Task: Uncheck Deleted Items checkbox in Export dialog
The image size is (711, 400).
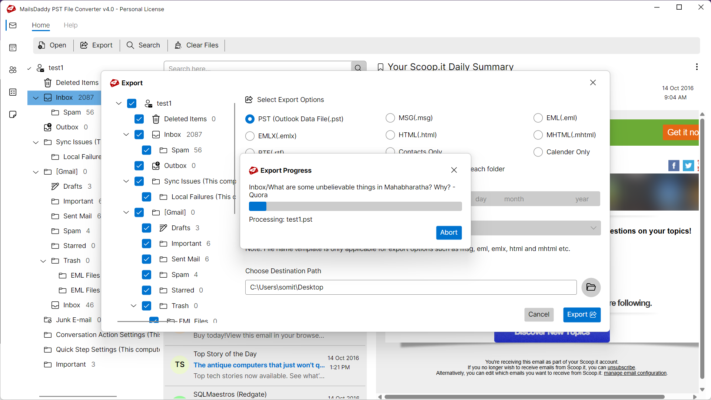Action: tap(139, 119)
